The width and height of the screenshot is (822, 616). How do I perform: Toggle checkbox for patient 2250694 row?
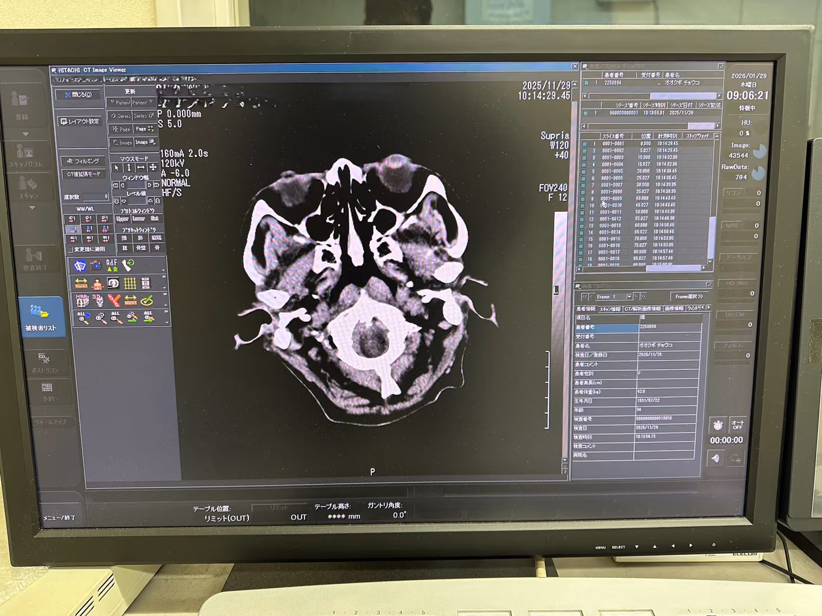587,83
